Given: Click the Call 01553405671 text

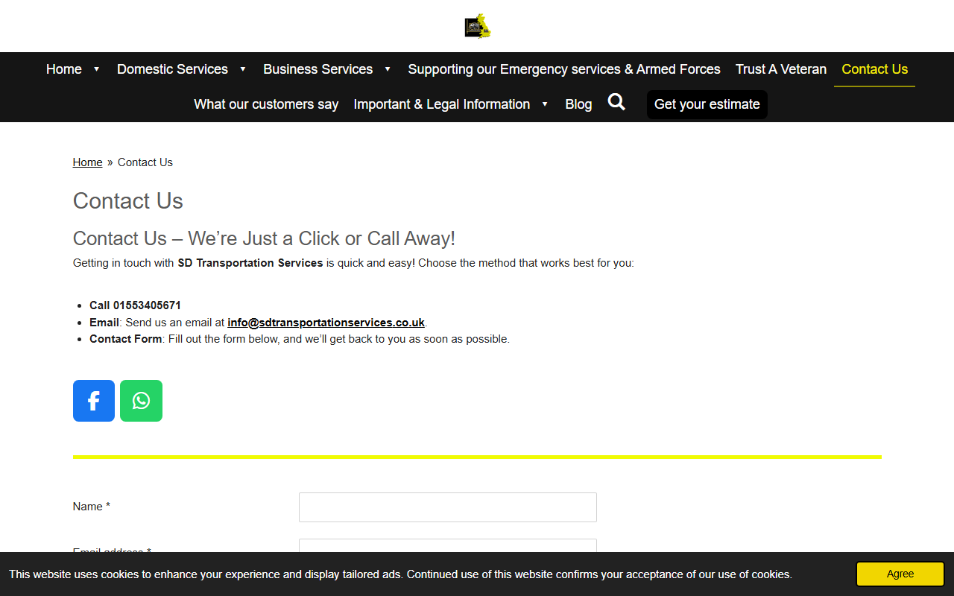Looking at the screenshot, I should pos(135,305).
